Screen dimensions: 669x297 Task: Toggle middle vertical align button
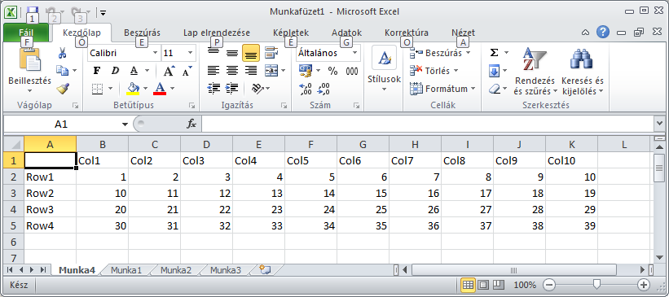232,53
